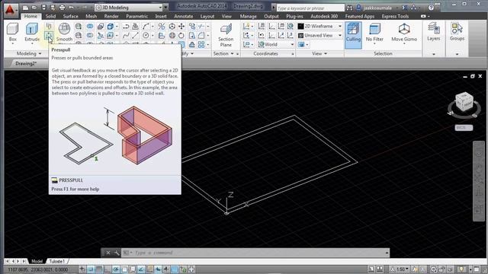Click the coordinates readout in status bar

[38, 269]
